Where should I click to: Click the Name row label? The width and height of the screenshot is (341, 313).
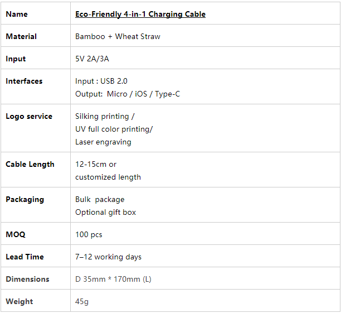click(x=17, y=14)
